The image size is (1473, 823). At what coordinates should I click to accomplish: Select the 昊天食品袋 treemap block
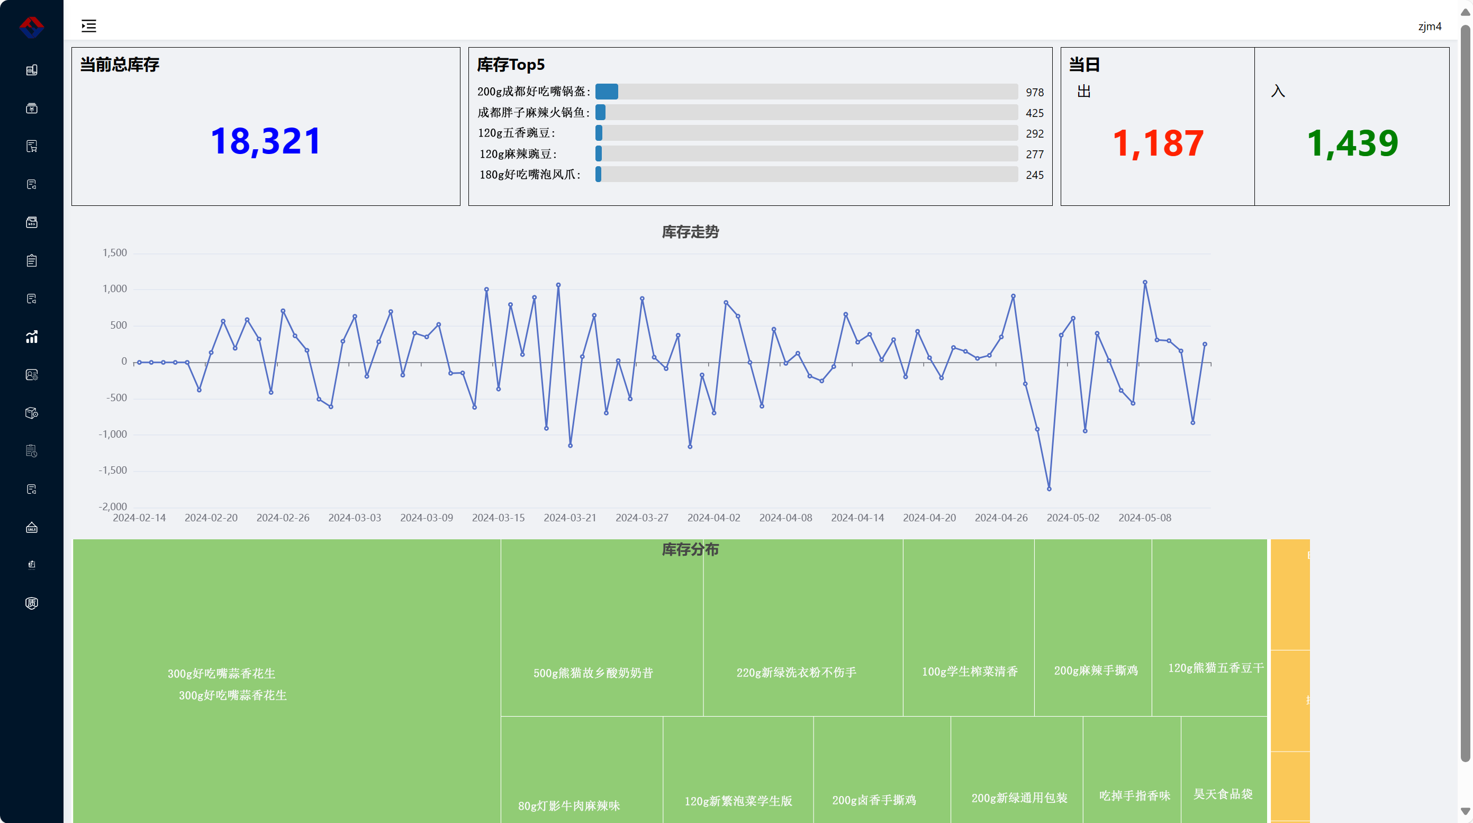(1224, 770)
